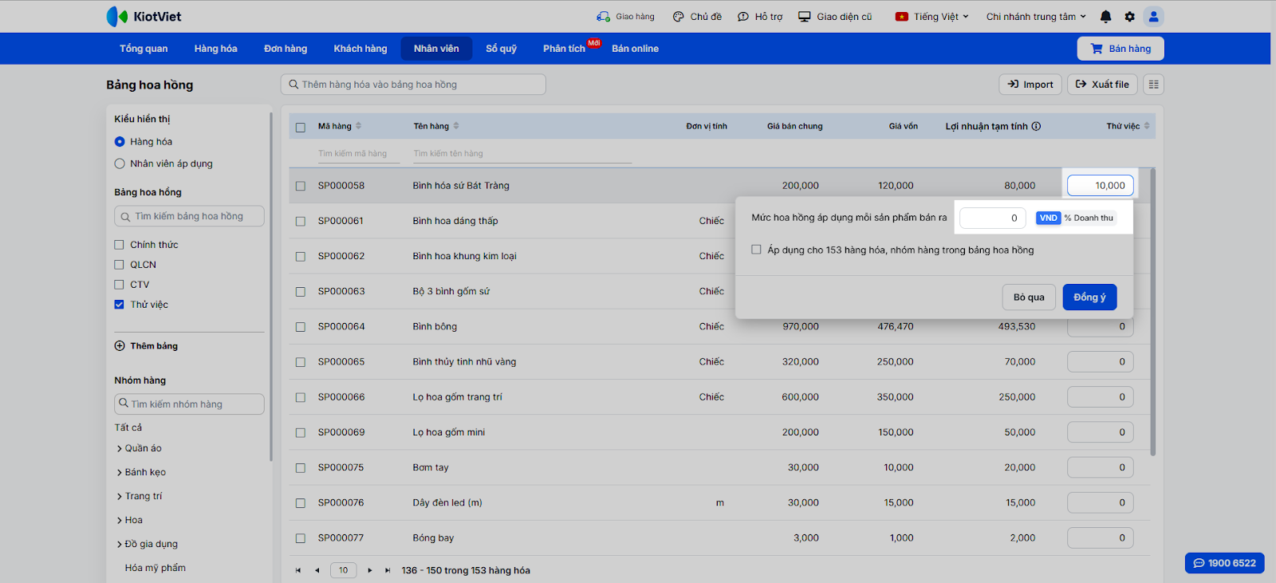The image size is (1276, 583).
Task: Select the Nhân viên áp dụng radio option
Action: click(120, 163)
